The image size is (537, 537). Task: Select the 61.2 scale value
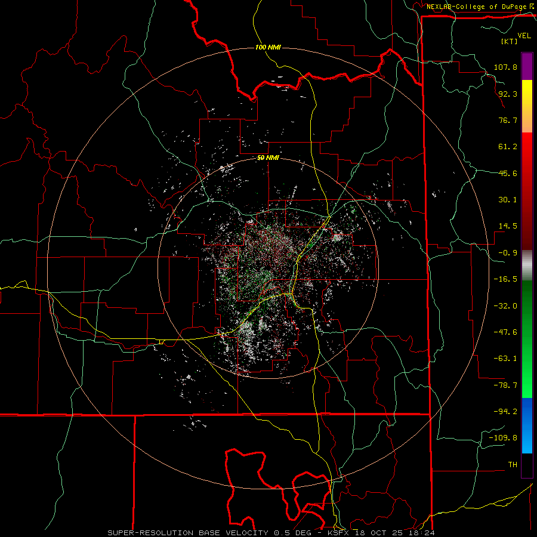(508, 147)
